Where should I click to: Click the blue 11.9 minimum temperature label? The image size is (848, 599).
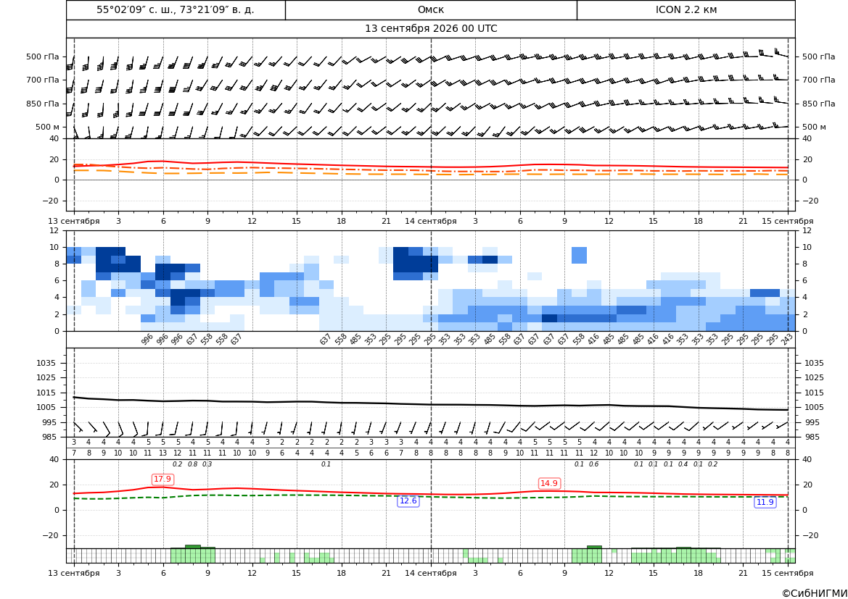[x=765, y=502]
